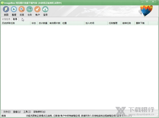Screen dimensions: 159x118
Task: Switch to the 计划任务 tab
Action: (6, 19)
